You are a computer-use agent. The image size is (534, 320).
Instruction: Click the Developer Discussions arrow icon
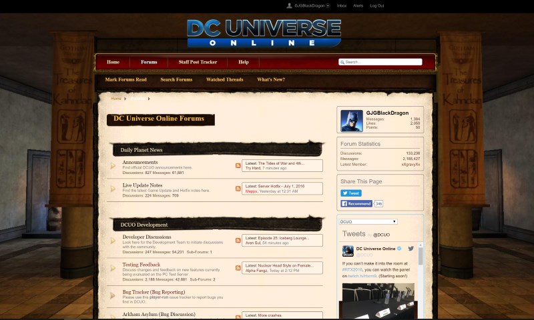pos(113,241)
